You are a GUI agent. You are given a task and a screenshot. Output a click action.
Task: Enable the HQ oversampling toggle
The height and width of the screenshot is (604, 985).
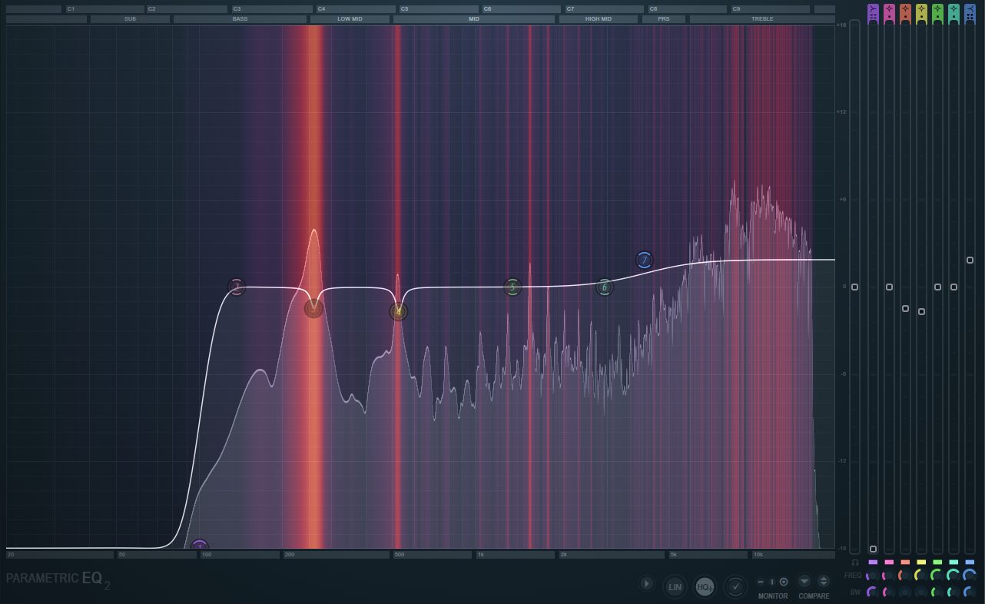[x=704, y=586]
